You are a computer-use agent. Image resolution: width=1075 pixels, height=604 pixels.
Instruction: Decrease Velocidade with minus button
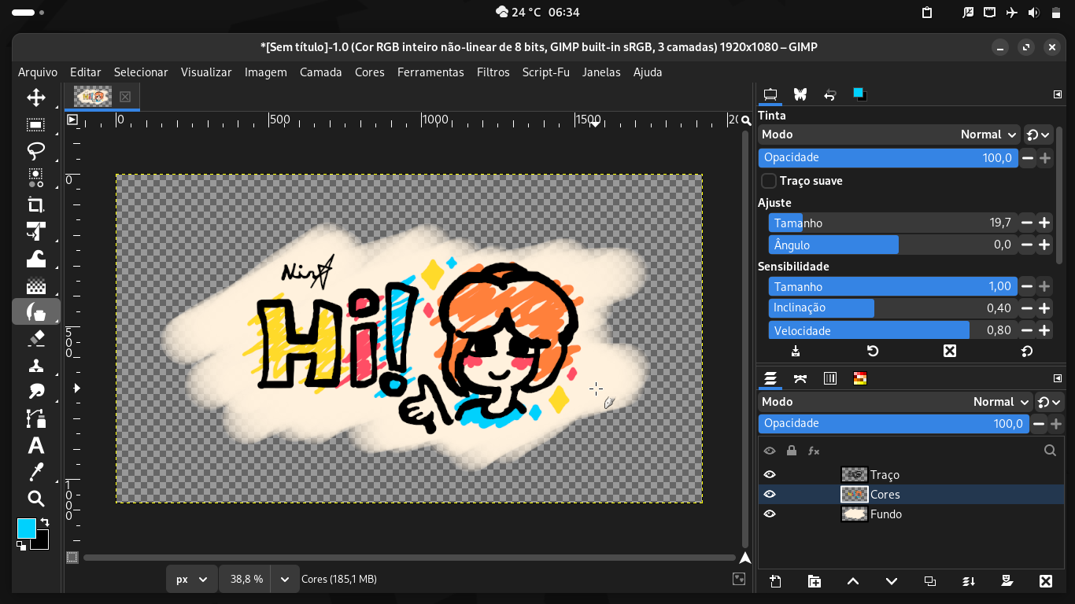pyautogui.click(x=1027, y=330)
